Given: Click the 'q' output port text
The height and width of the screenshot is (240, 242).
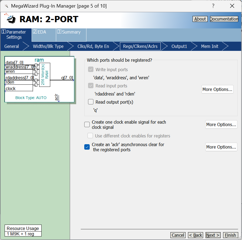Looking at the screenshot, I should tap(95, 110).
